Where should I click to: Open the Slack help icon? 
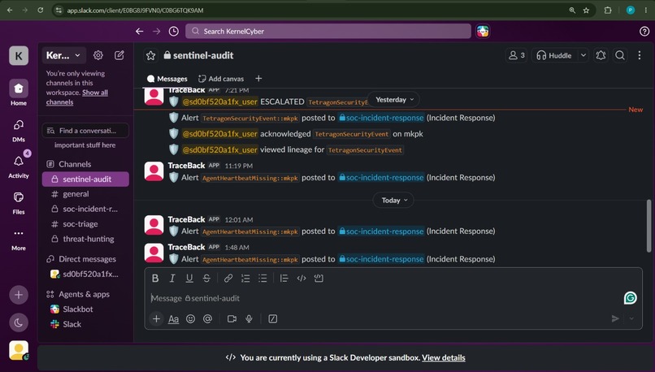[644, 32]
